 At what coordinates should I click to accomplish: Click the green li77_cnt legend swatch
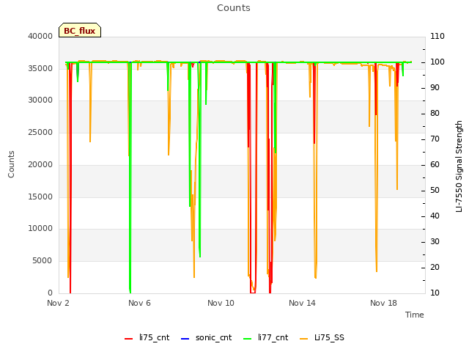[x=248, y=339]
